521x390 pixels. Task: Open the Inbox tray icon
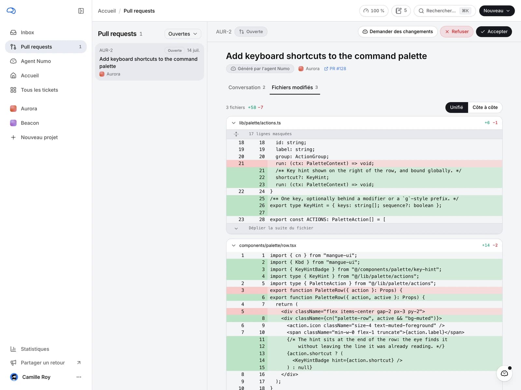(13, 32)
